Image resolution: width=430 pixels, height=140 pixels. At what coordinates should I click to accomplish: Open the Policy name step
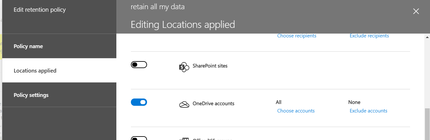(59, 46)
